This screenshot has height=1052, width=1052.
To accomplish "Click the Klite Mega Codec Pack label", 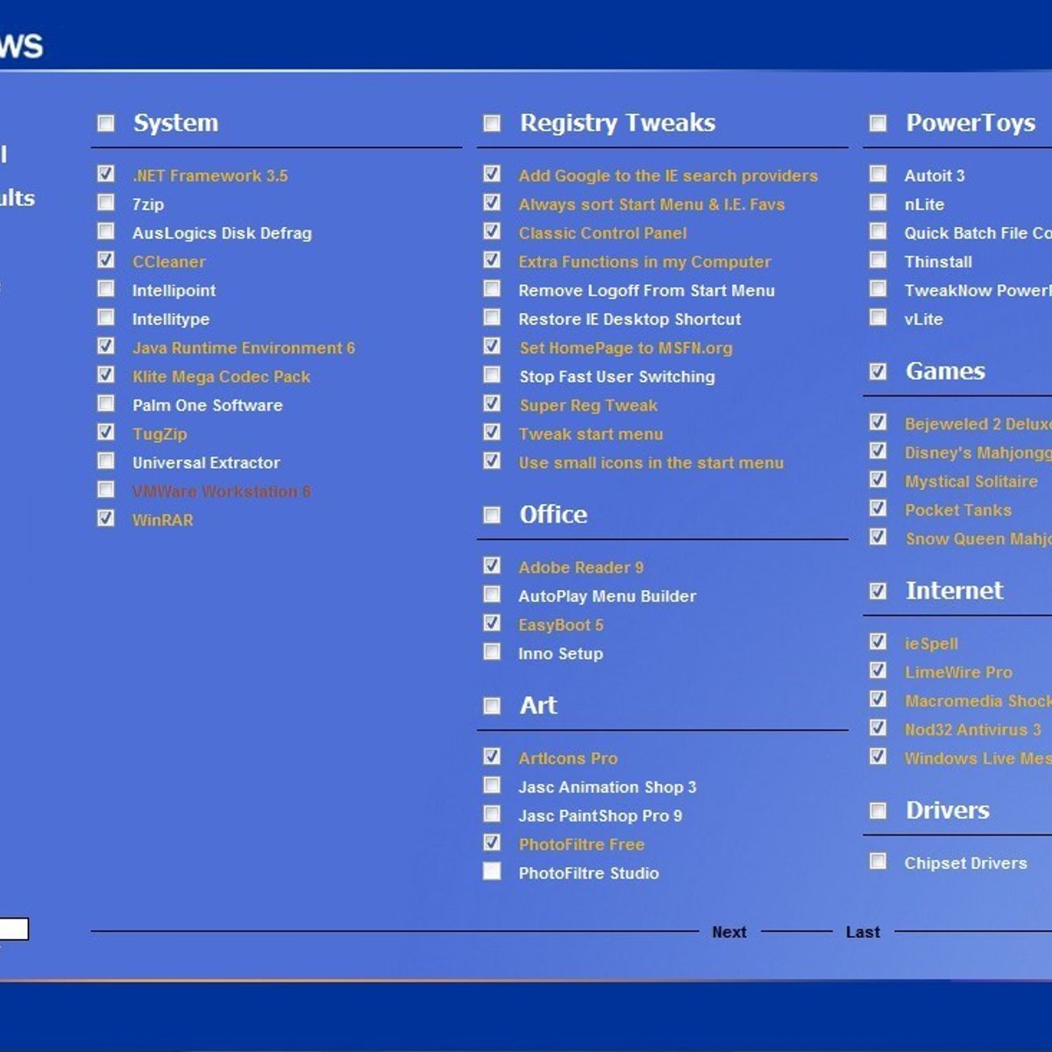I will [x=222, y=376].
